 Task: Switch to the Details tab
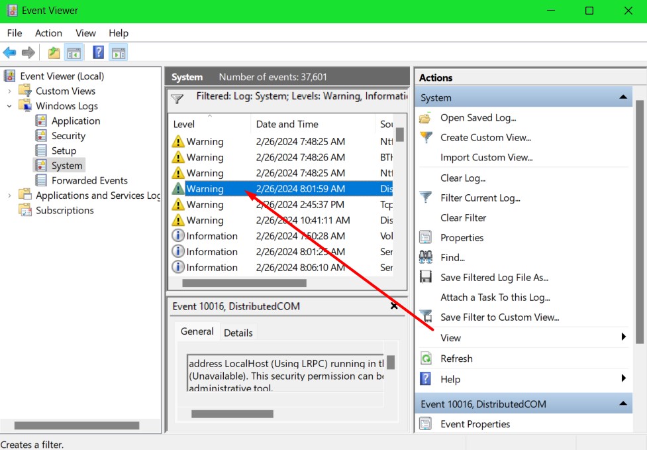(x=238, y=333)
